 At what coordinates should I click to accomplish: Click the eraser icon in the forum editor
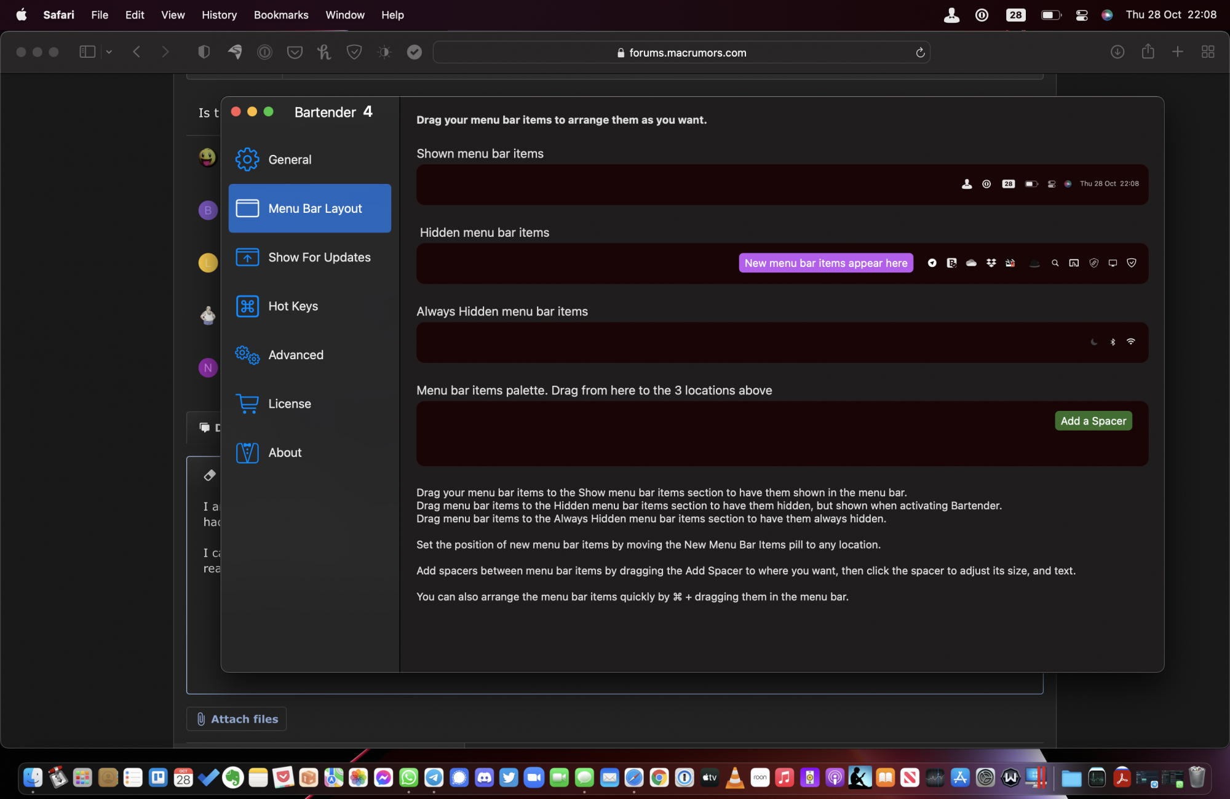[x=209, y=475]
